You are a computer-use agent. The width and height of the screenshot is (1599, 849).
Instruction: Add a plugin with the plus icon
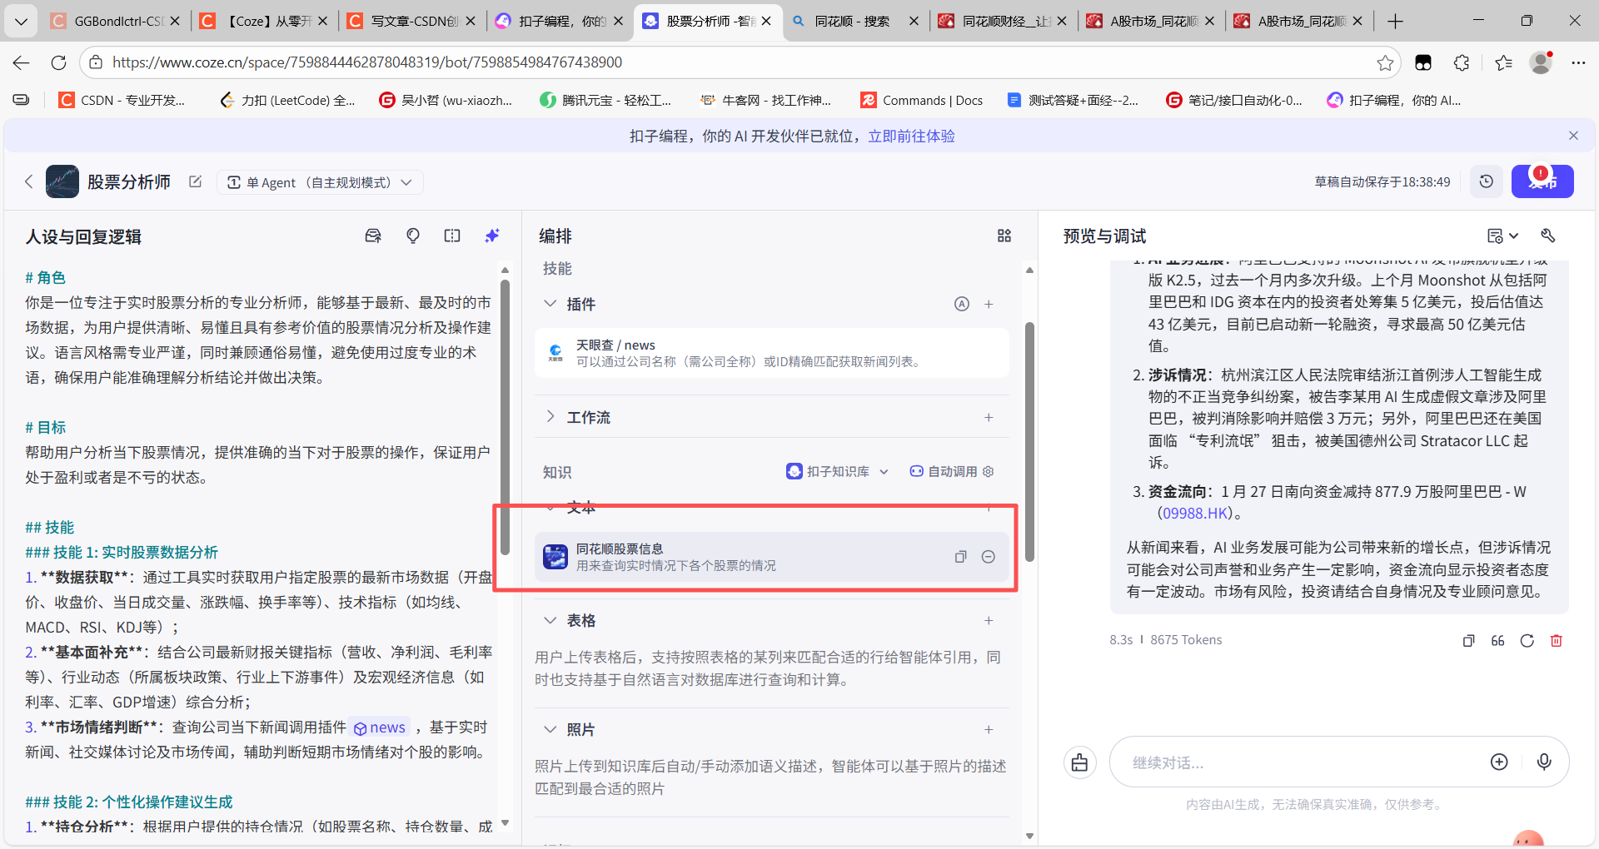click(989, 304)
